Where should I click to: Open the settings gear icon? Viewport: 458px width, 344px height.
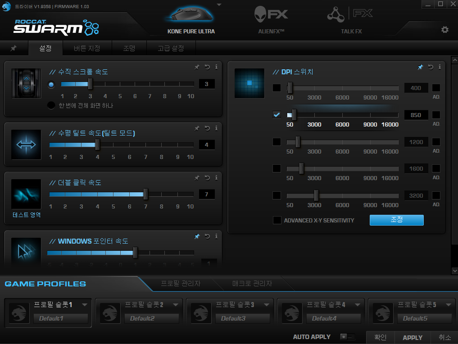click(x=445, y=30)
